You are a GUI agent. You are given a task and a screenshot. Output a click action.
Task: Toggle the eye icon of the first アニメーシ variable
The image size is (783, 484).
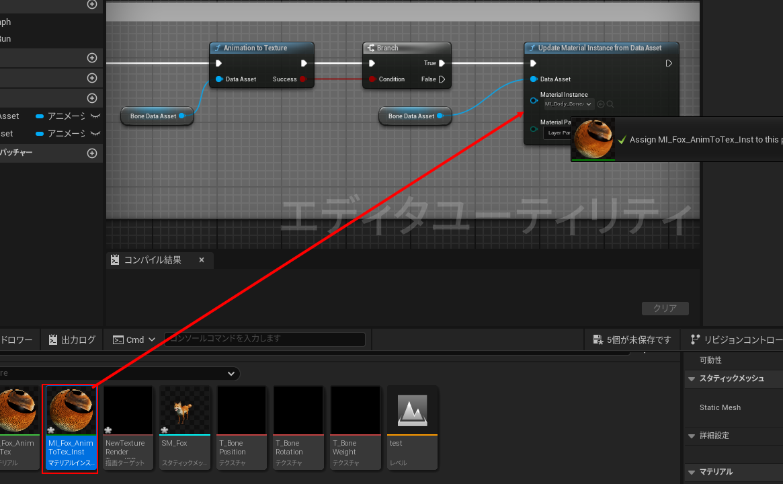click(95, 116)
